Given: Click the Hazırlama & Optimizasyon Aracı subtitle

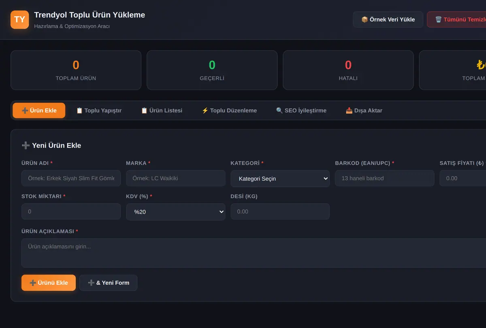Looking at the screenshot, I should coord(72,26).
